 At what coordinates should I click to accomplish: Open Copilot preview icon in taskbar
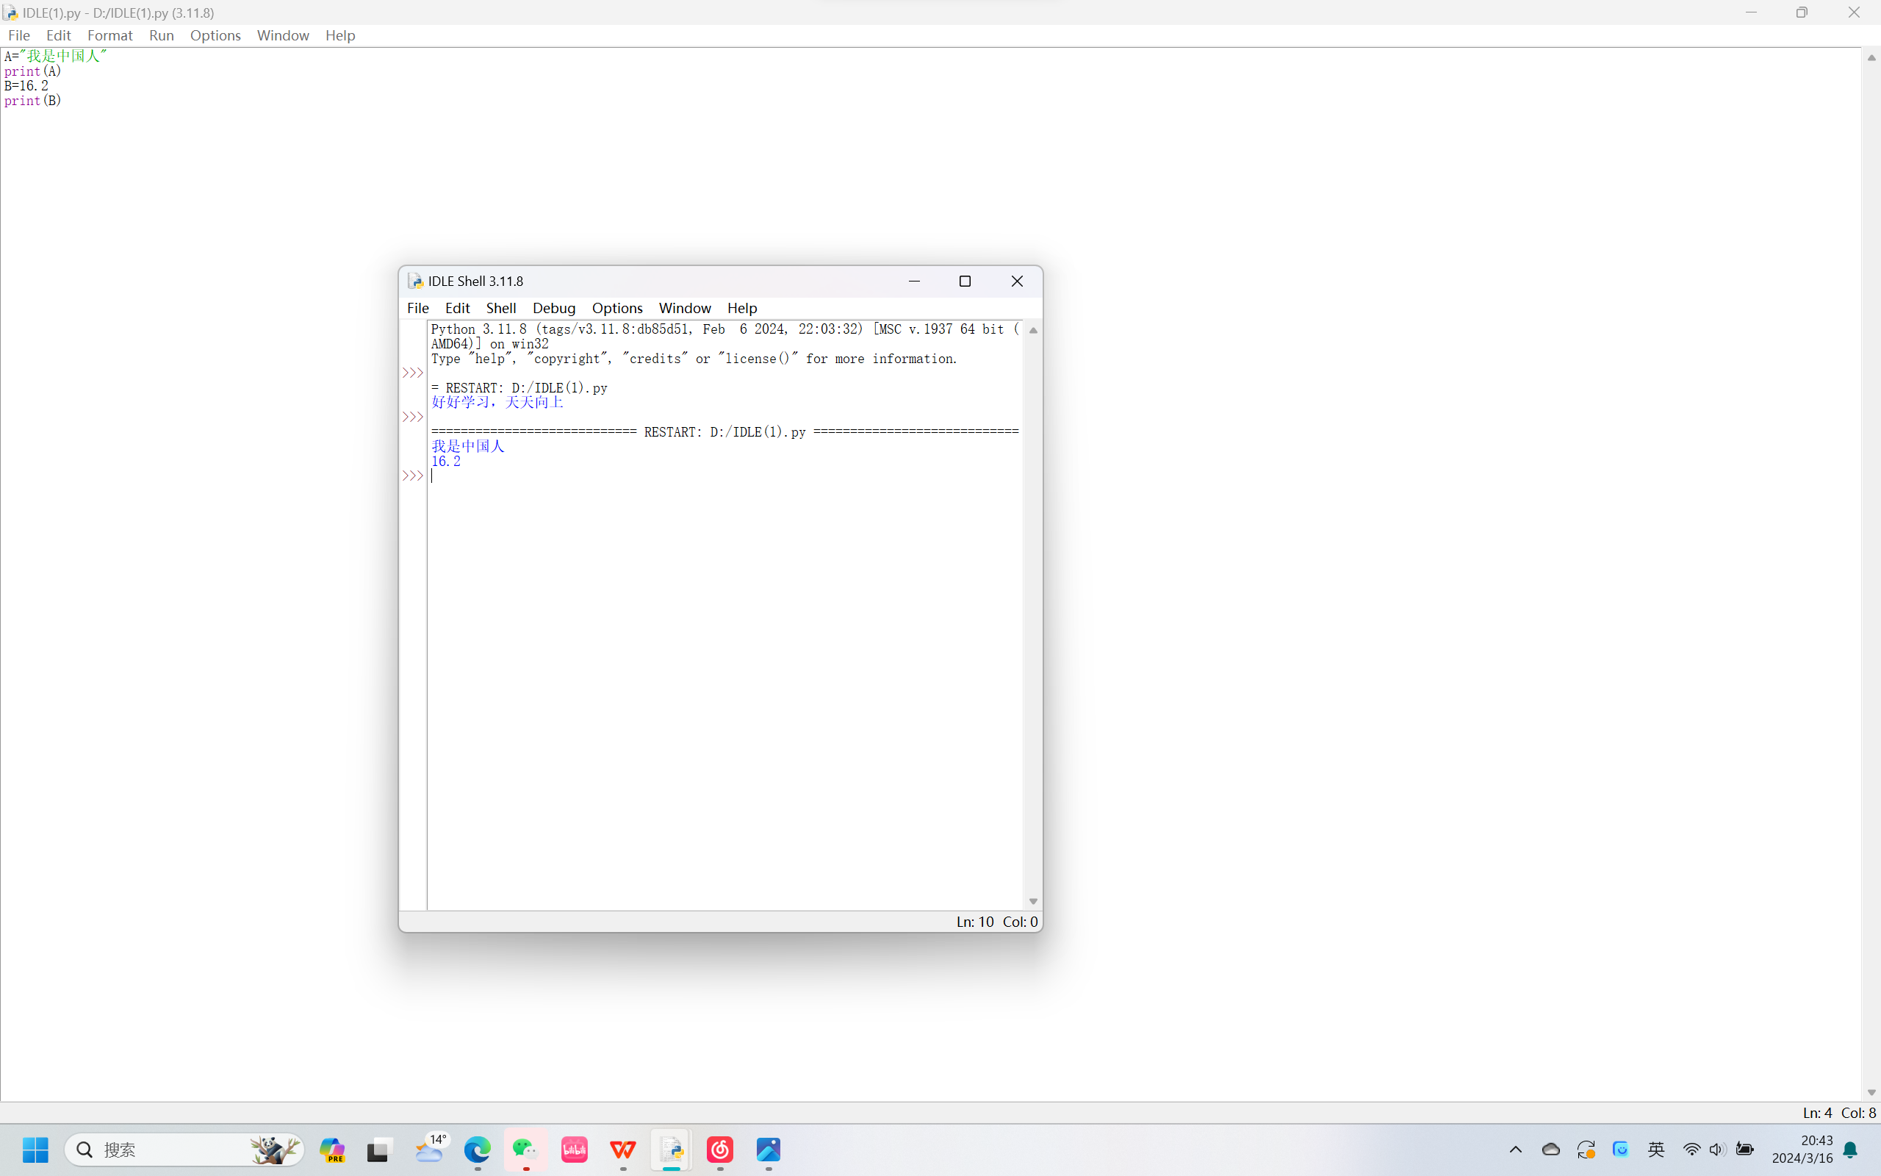pos(333,1149)
